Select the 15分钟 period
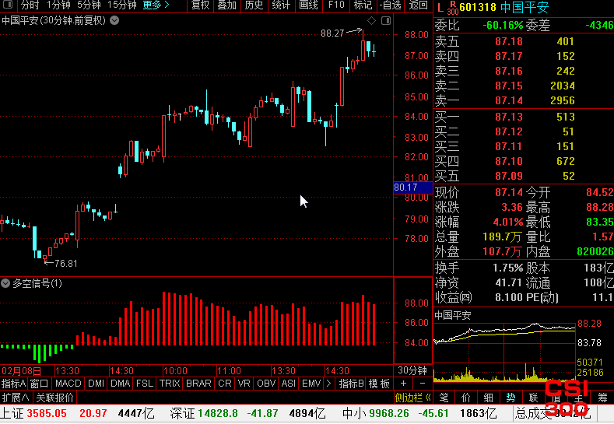This screenshot has height=424, width=614. click(x=122, y=5)
